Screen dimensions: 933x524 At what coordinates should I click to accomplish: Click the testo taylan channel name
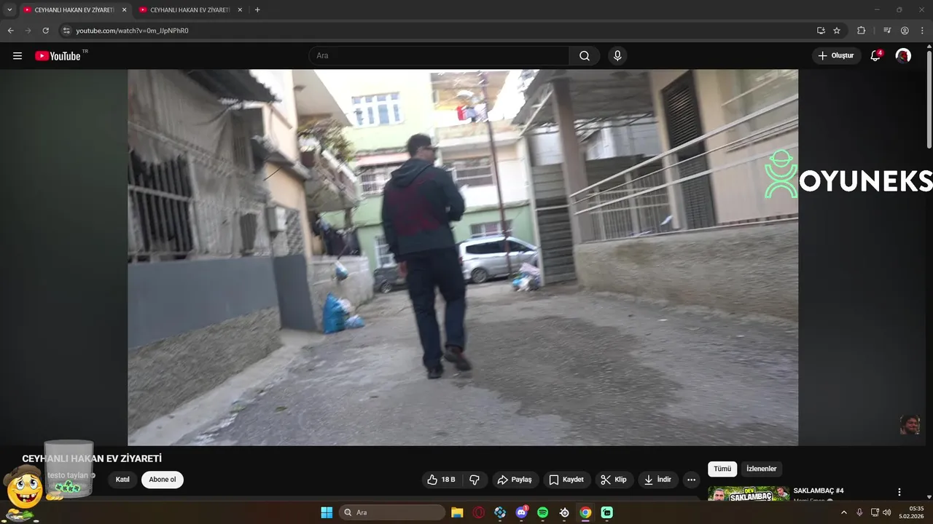pyautogui.click(x=68, y=475)
